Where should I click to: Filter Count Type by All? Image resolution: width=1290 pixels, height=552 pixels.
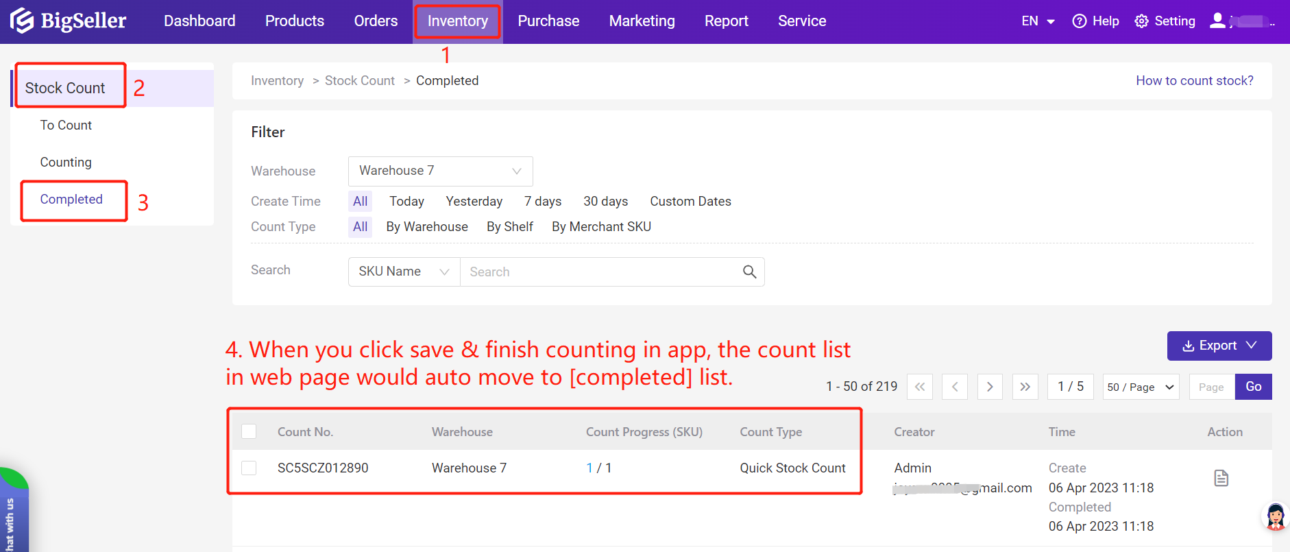(361, 227)
